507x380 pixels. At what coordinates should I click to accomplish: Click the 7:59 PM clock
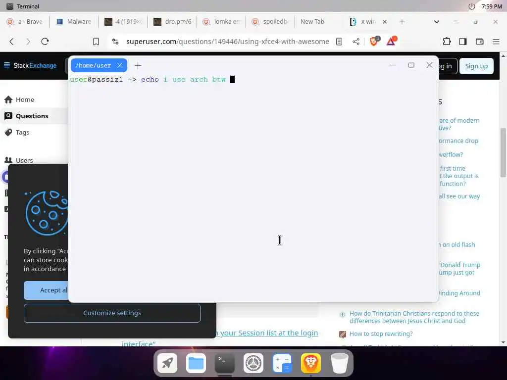coord(492,6)
